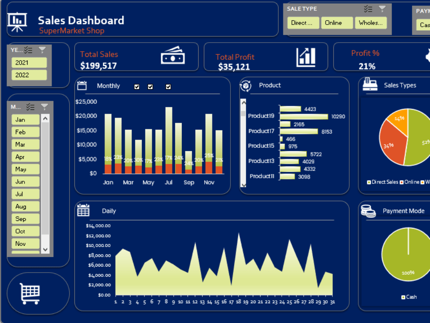Click the SuperMarket Shop subtitle
This screenshot has width=430, height=323.
[x=71, y=31]
